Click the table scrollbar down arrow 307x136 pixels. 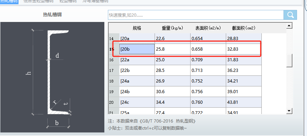click(x=289, y=111)
